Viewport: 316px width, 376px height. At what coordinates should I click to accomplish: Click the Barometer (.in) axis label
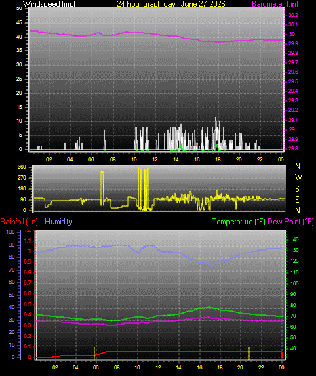pyautogui.click(x=275, y=4)
